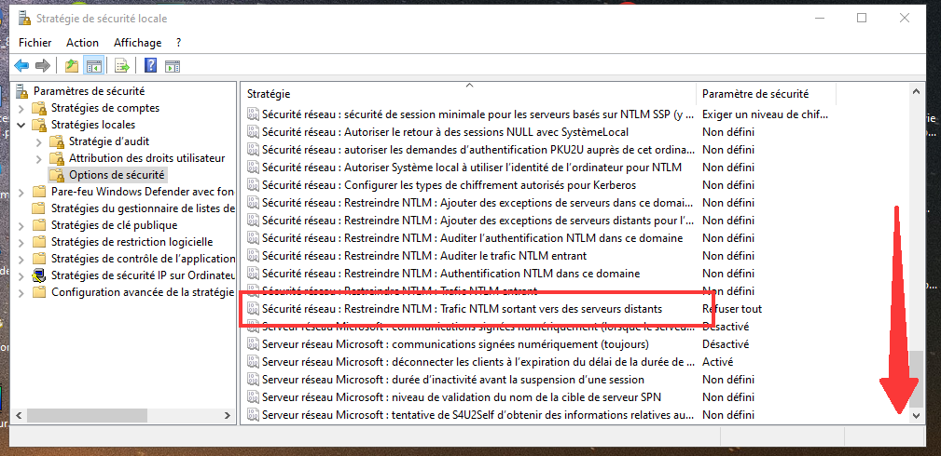Open the Affichage menu
The image size is (941, 456).
[137, 43]
